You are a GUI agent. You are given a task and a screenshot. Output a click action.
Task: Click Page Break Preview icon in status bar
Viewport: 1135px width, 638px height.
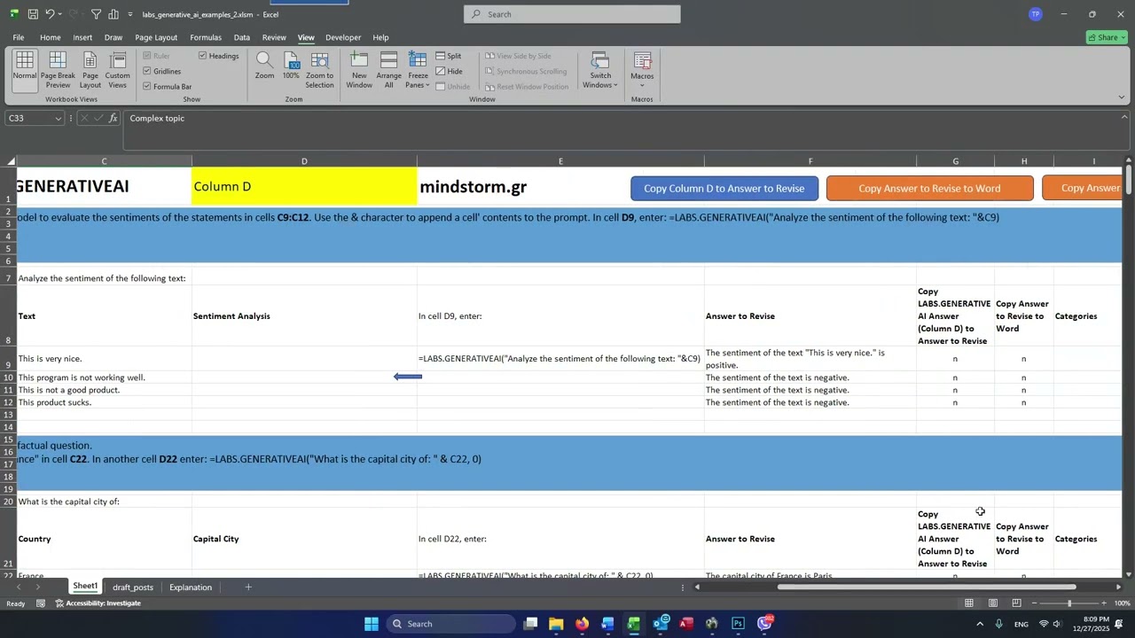pos(1016,603)
